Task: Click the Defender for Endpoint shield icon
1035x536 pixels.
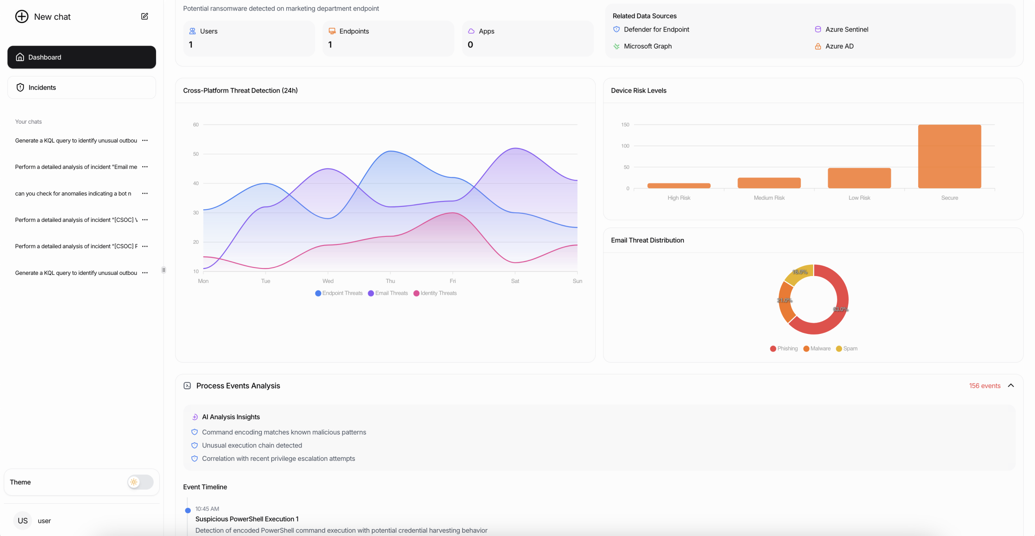Action: point(616,30)
